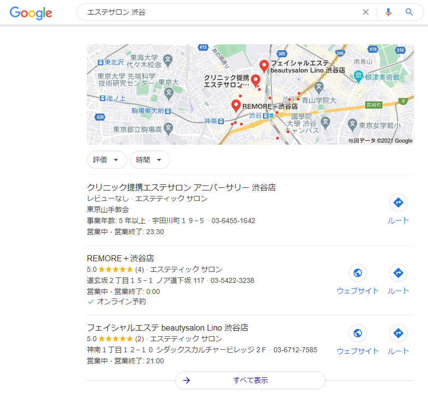Click the magnifying glass search icon
Screen dimensions: 428x404
click(409, 12)
